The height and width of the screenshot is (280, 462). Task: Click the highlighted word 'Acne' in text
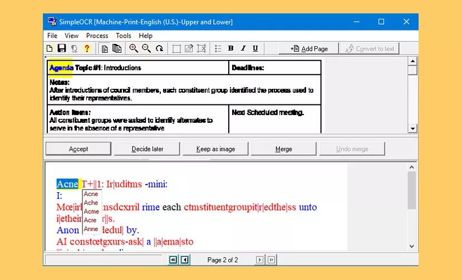point(67,184)
